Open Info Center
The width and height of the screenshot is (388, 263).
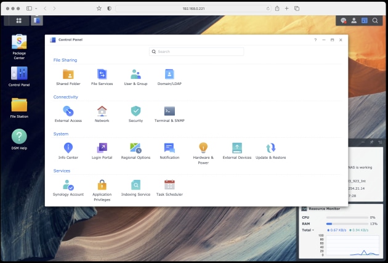point(68,151)
